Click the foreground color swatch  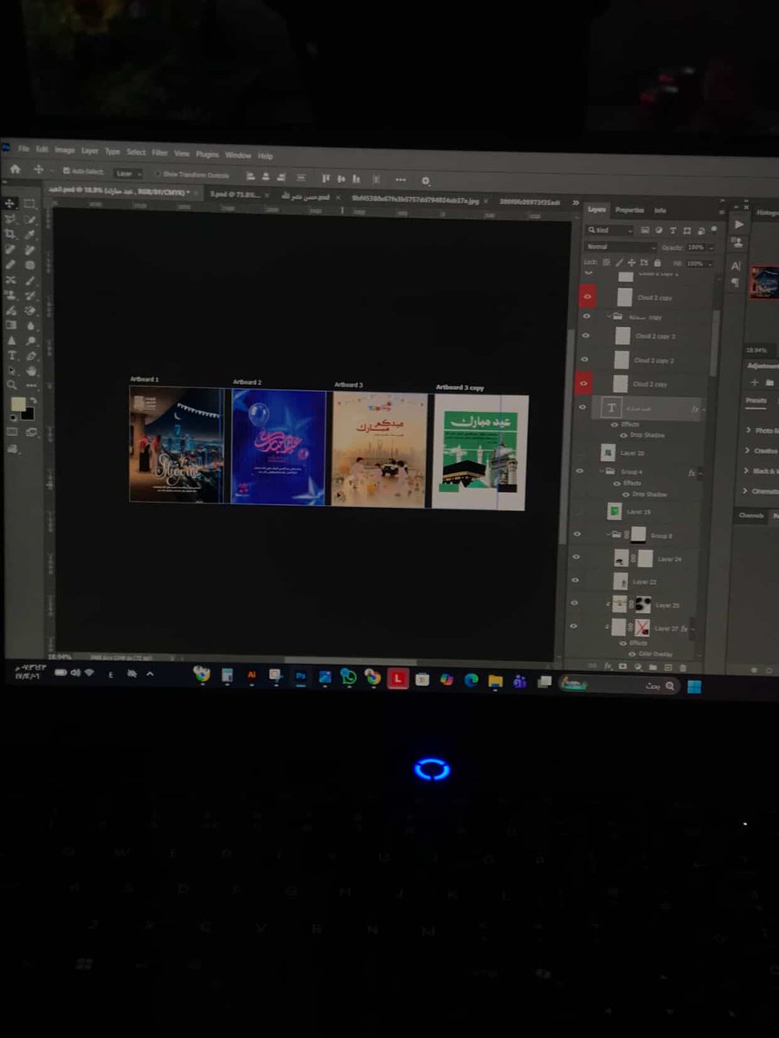point(17,404)
